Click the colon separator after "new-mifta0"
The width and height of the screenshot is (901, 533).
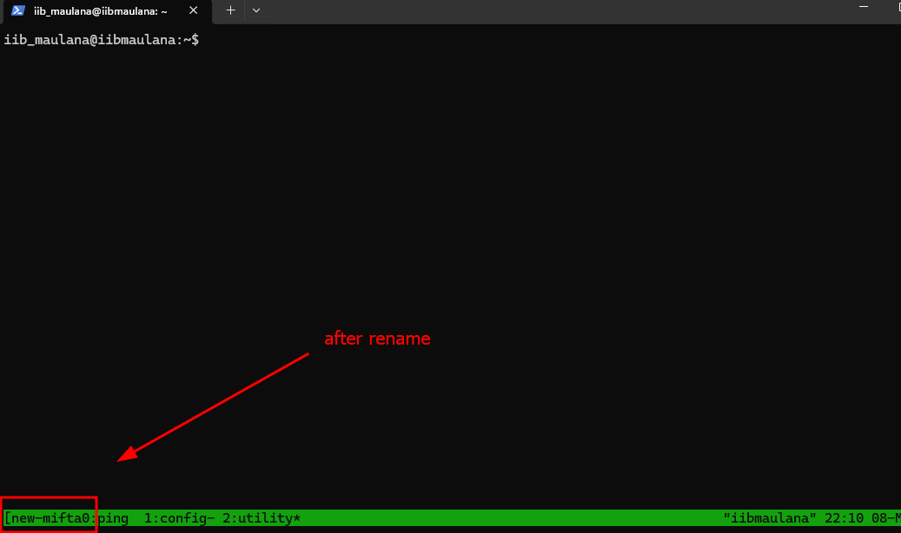click(x=91, y=517)
